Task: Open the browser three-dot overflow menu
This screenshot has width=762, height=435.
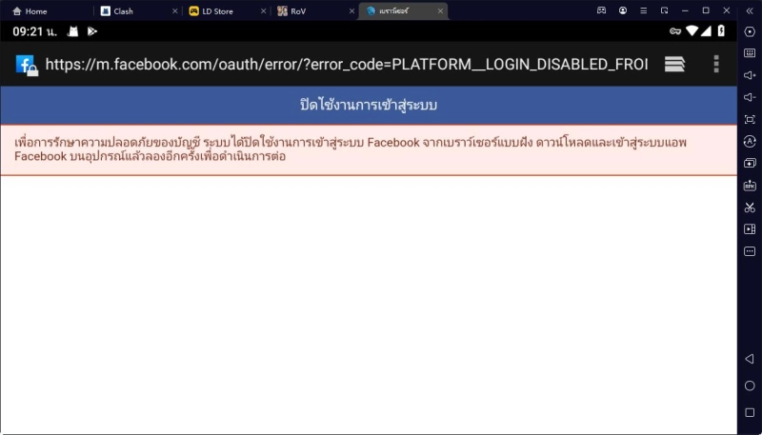Action: pyautogui.click(x=716, y=64)
